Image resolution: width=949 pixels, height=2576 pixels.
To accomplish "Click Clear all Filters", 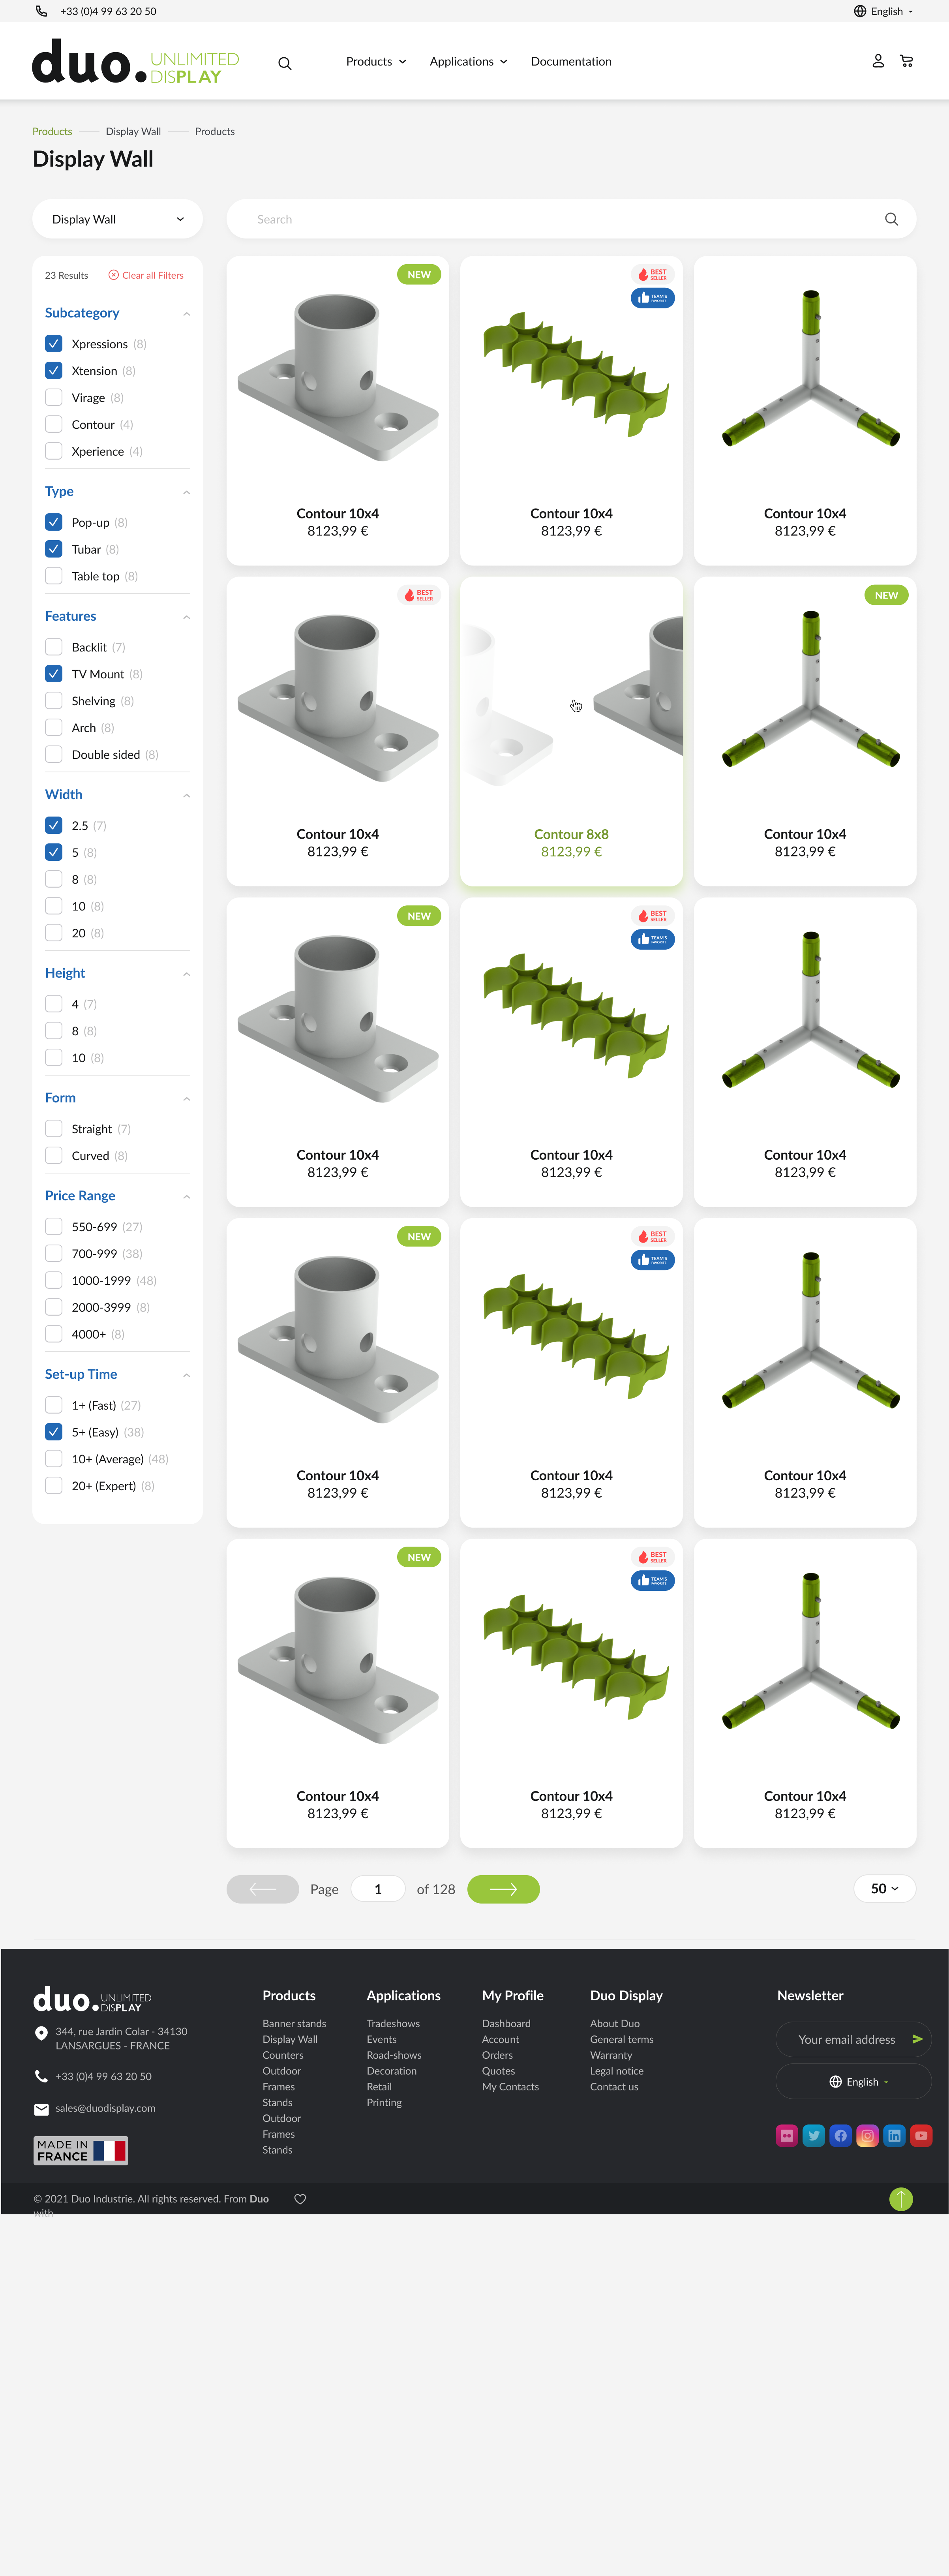I will [146, 275].
